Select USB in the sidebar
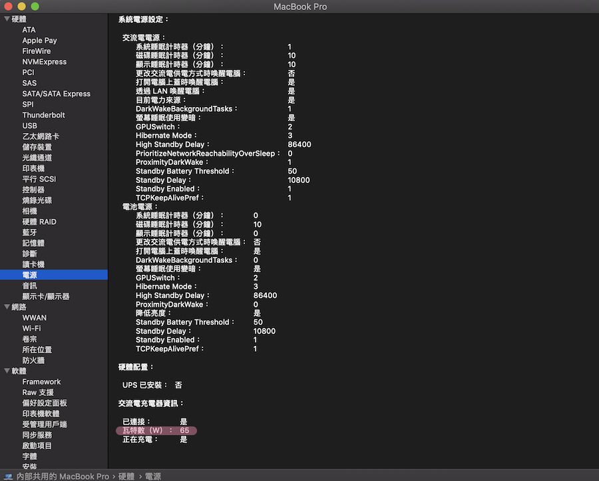 (30, 126)
